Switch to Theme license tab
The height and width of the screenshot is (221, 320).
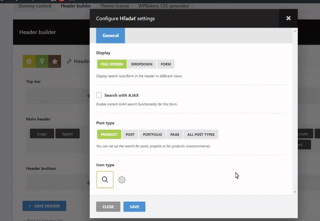pyautogui.click(x=115, y=6)
